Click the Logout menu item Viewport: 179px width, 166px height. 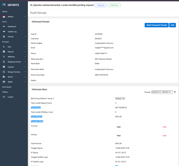[10, 97]
